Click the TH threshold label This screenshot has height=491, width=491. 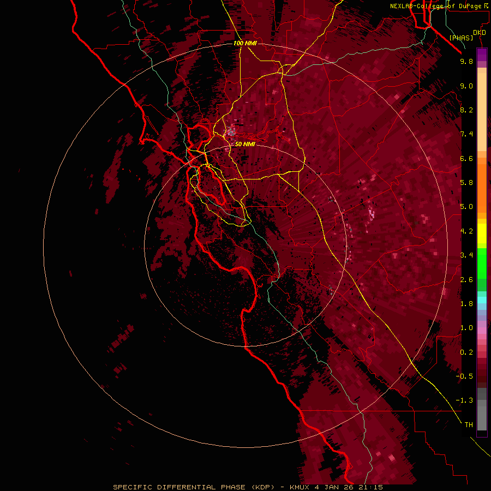click(x=469, y=425)
